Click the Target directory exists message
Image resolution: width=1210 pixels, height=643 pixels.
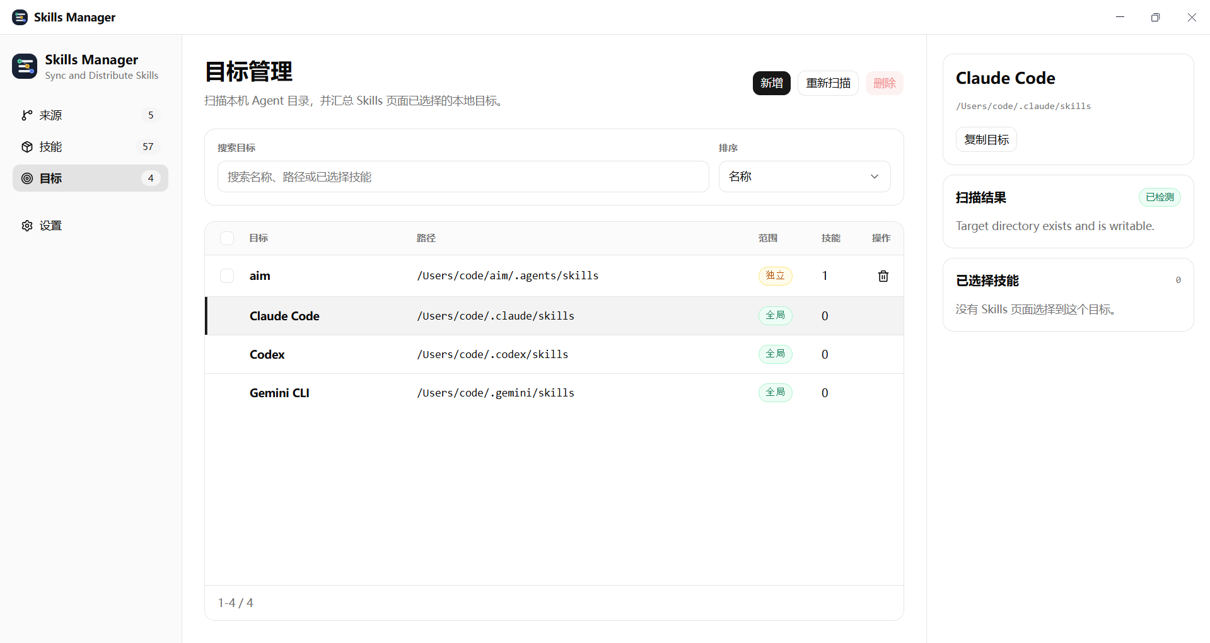tap(1055, 226)
